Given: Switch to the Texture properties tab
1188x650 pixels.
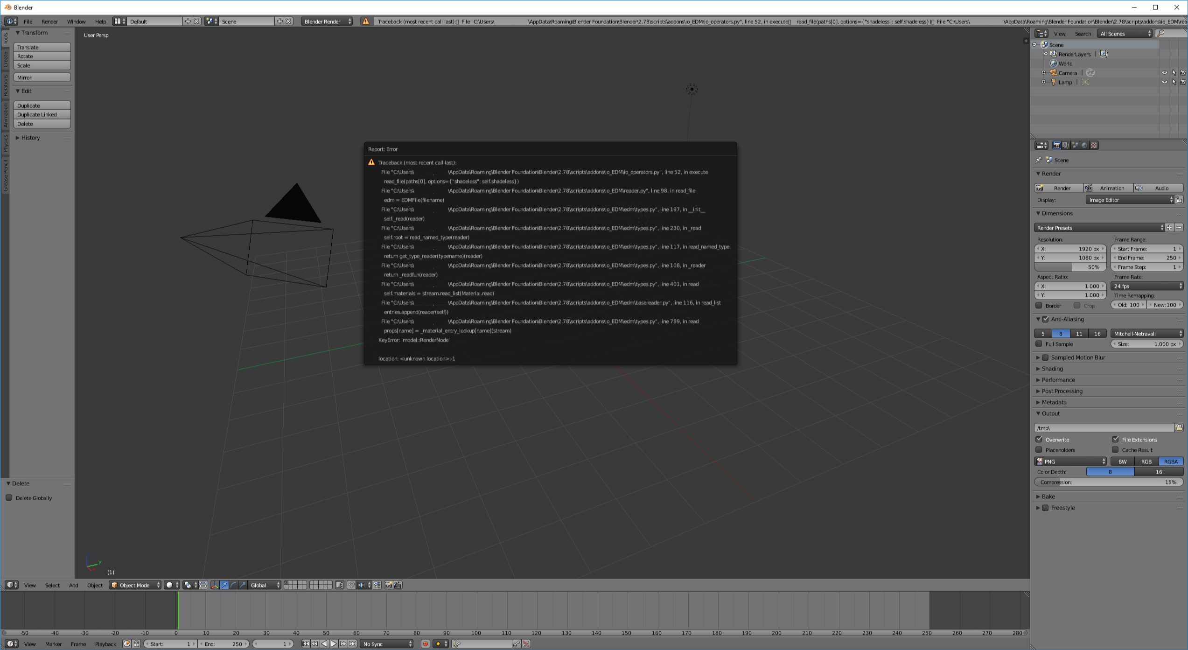Looking at the screenshot, I should pyautogui.click(x=1094, y=145).
